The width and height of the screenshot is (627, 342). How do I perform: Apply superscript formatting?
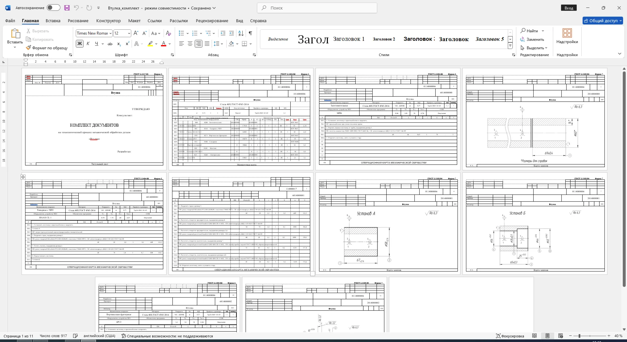pos(127,44)
